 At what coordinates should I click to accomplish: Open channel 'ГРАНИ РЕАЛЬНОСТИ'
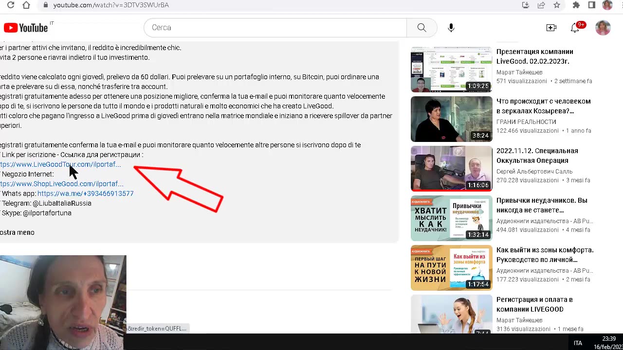click(x=526, y=122)
